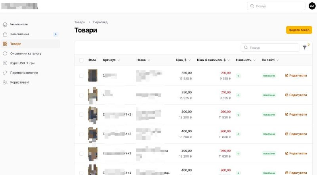This screenshot has width=317, height=175.
Task: Sort by Назва column arrow
Action: (149, 60)
